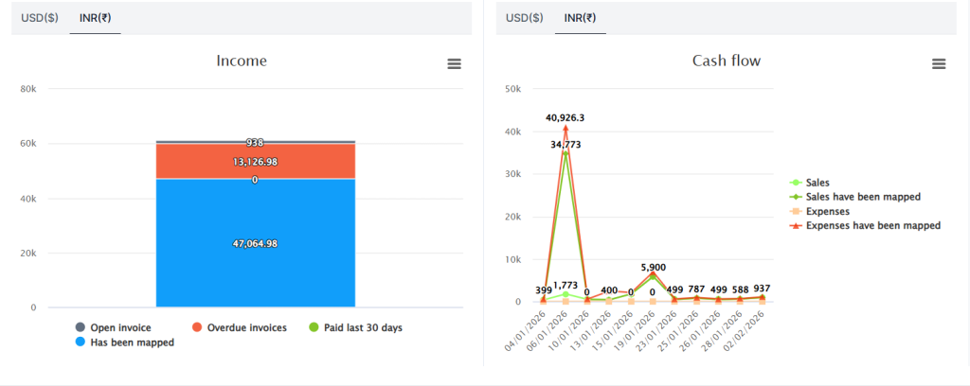Click the 40,926.3 peak data point
This screenshot has width=970, height=386.
click(x=566, y=128)
